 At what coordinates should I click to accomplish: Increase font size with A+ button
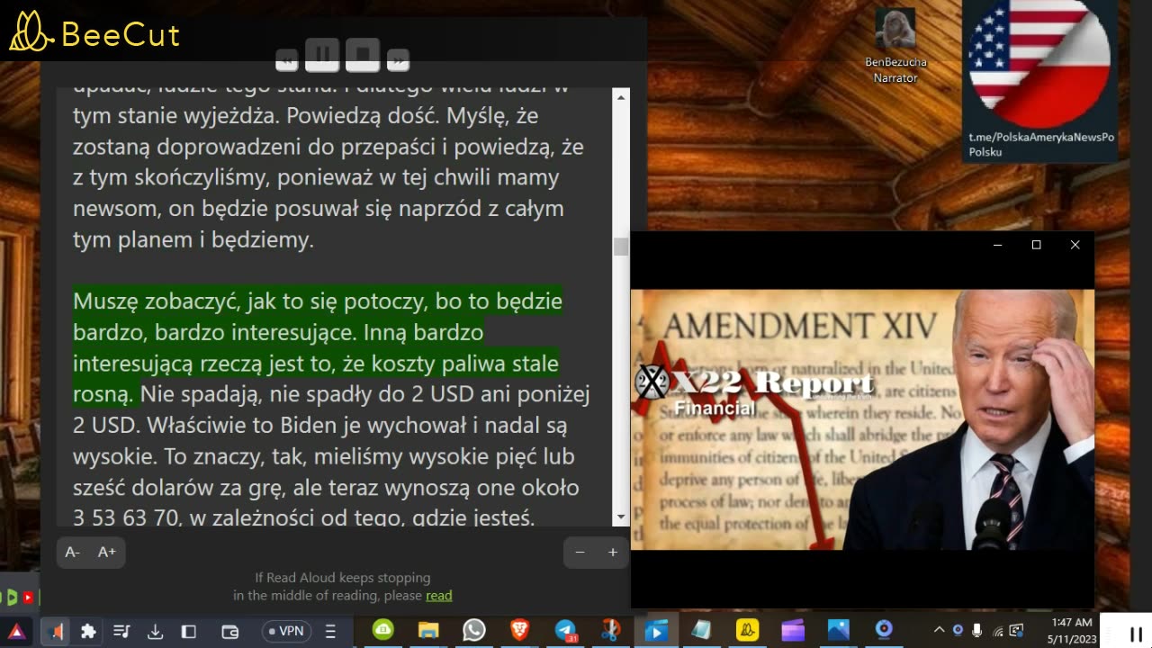point(107,552)
